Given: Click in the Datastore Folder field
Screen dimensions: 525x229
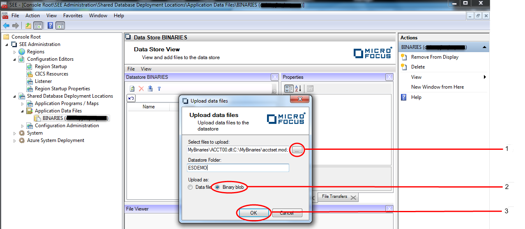Looking at the screenshot, I should click(238, 168).
